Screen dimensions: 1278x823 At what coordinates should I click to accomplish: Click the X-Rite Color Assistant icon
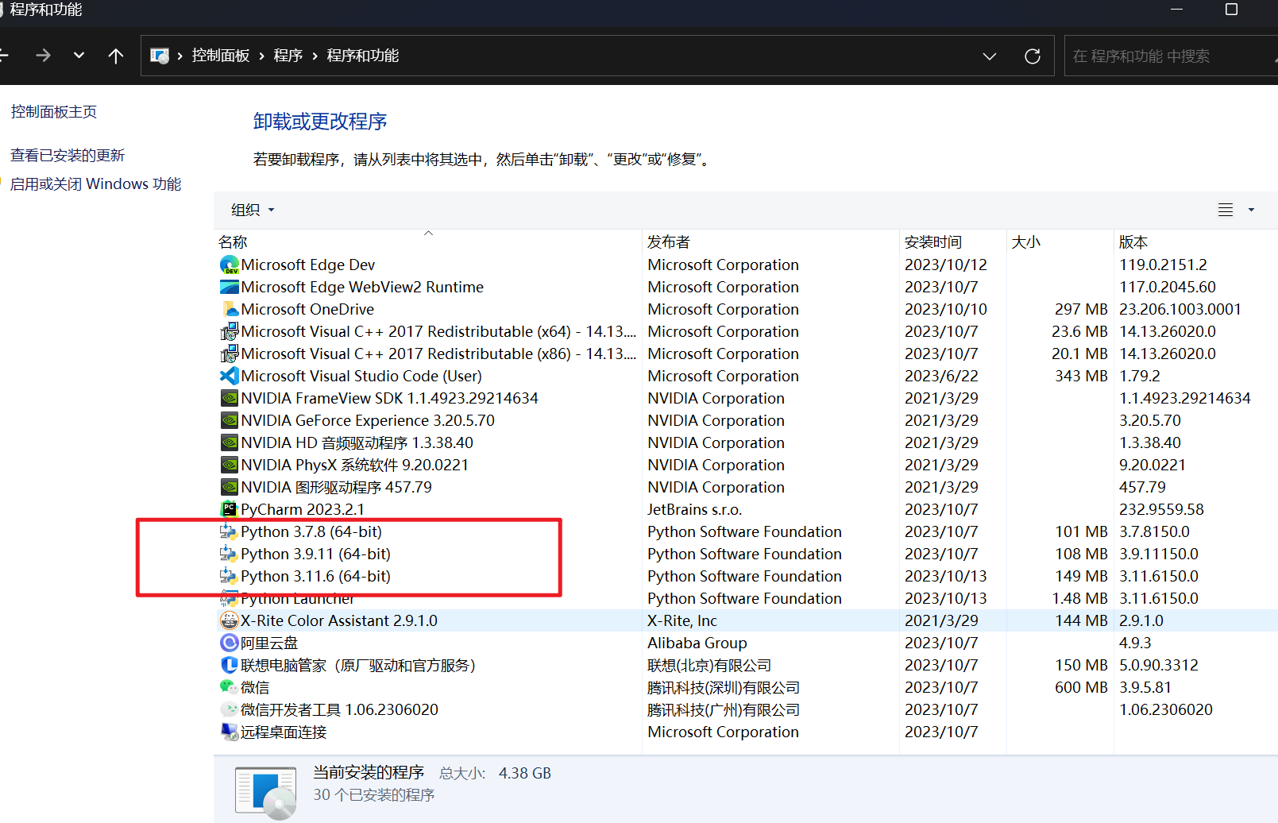(x=230, y=620)
